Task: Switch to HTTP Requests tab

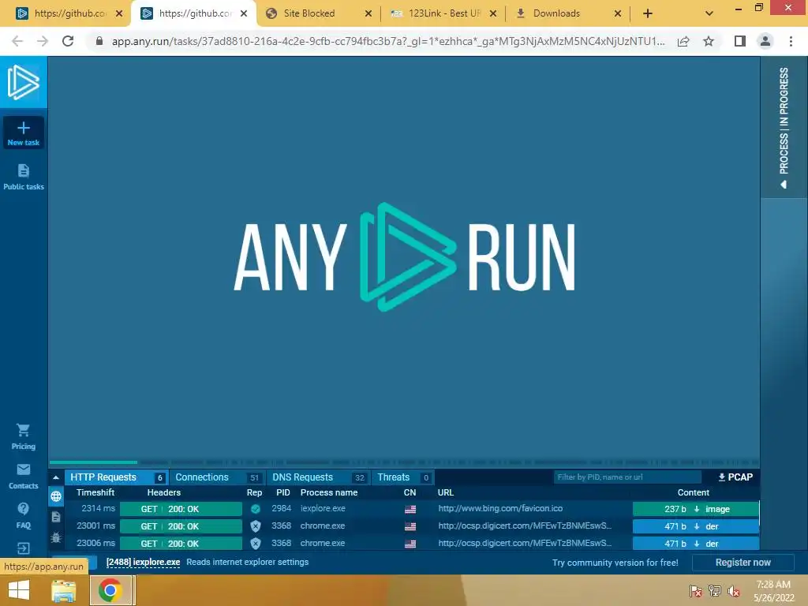Action: [117, 477]
